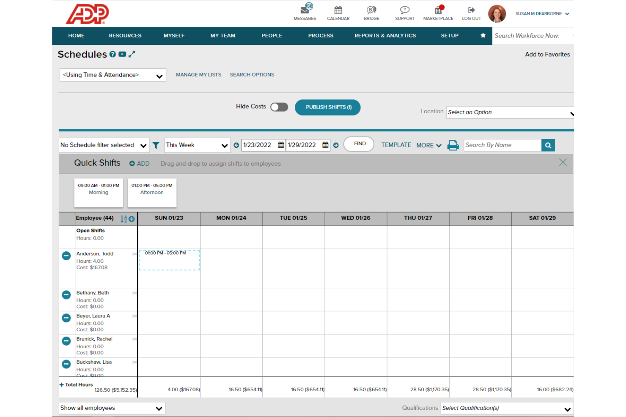Click the schedule filter funnel icon

[x=156, y=145]
